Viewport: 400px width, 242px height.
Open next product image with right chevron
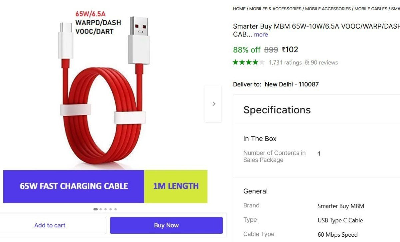click(213, 103)
